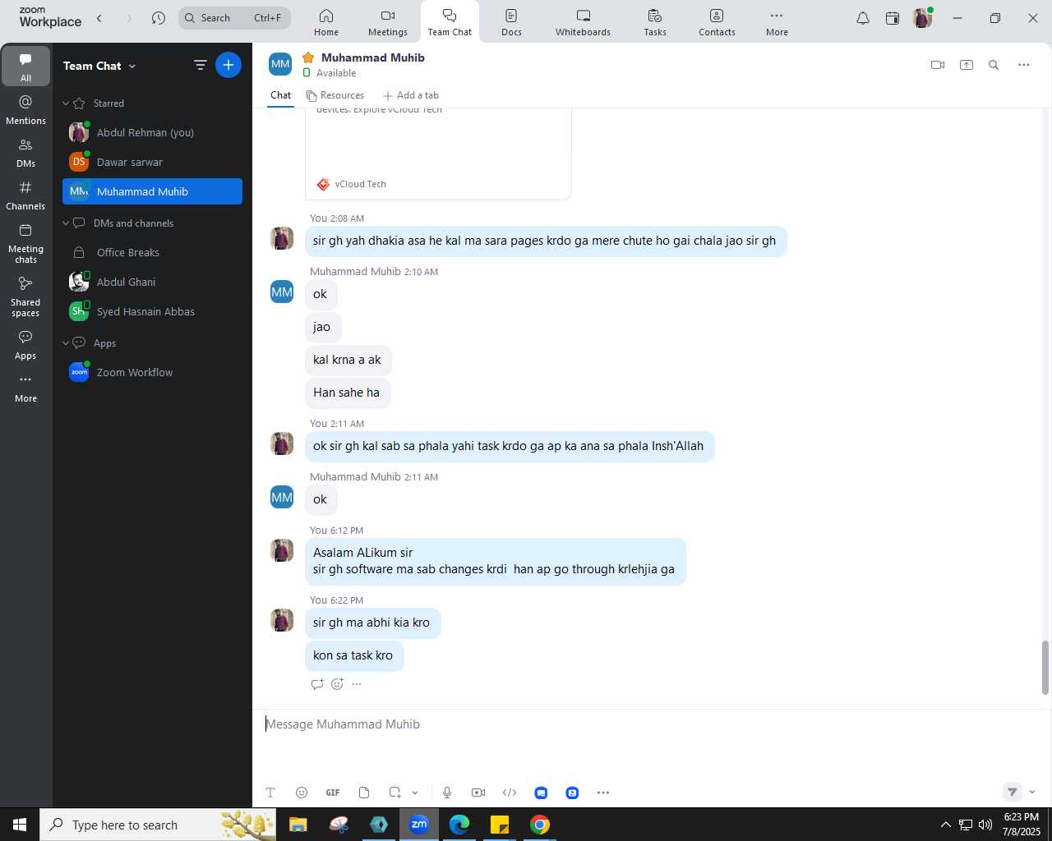This screenshot has height=841, width=1052.
Task: Record a video message
Action: [478, 793]
